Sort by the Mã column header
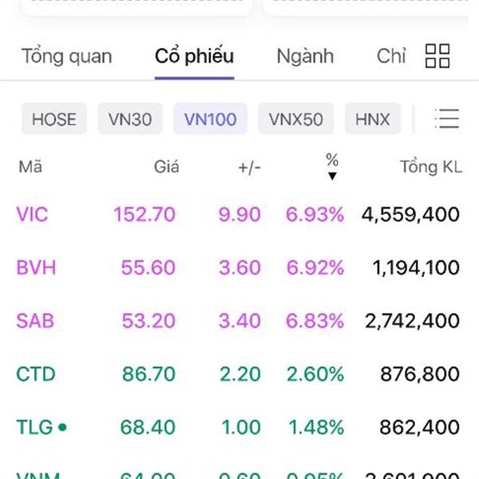Image resolution: width=479 pixels, height=479 pixels. coord(30,167)
